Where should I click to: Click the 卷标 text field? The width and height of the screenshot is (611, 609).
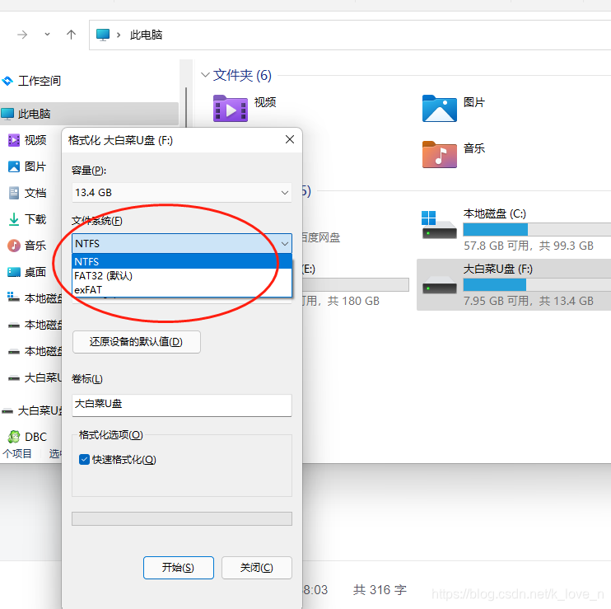point(182,405)
